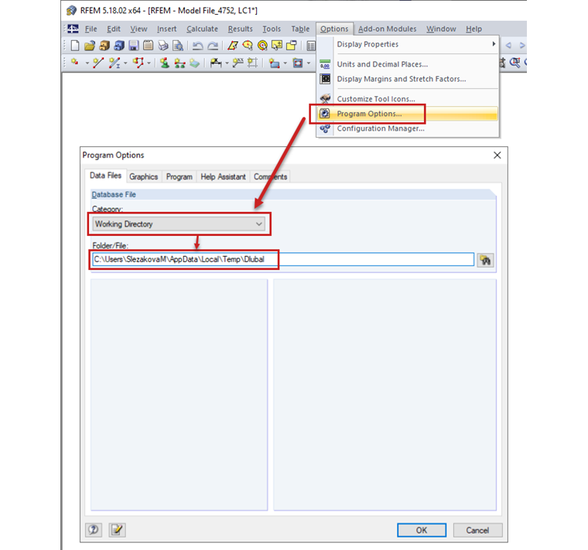
Task: Print graphic with the printer icon
Action: [x=163, y=46]
